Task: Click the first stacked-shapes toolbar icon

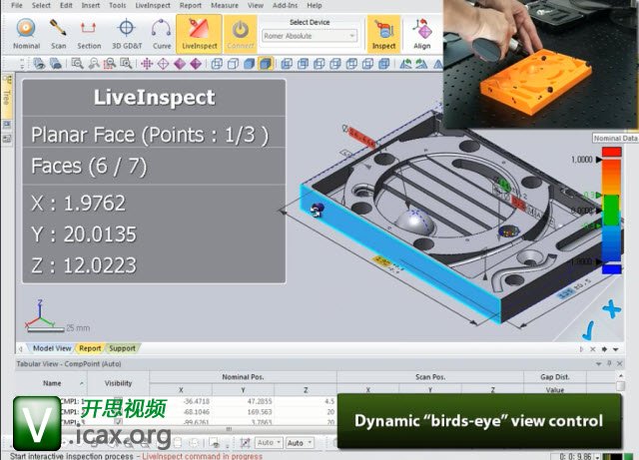Action: click(39, 64)
